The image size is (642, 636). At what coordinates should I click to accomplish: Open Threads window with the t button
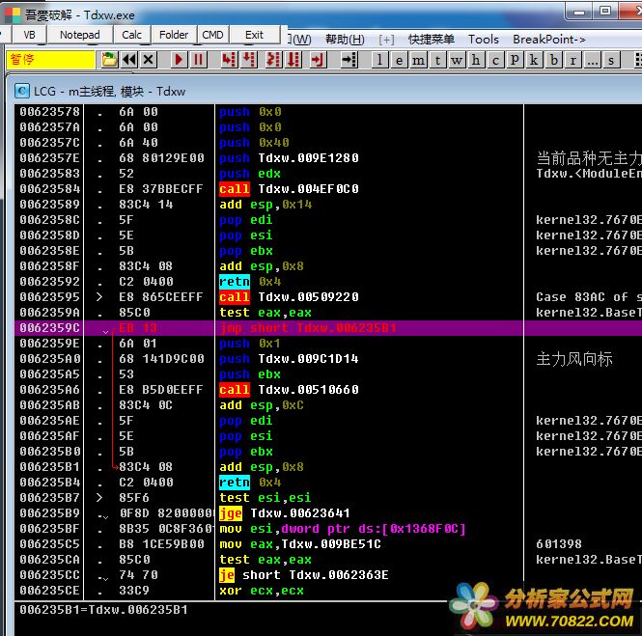point(437,60)
